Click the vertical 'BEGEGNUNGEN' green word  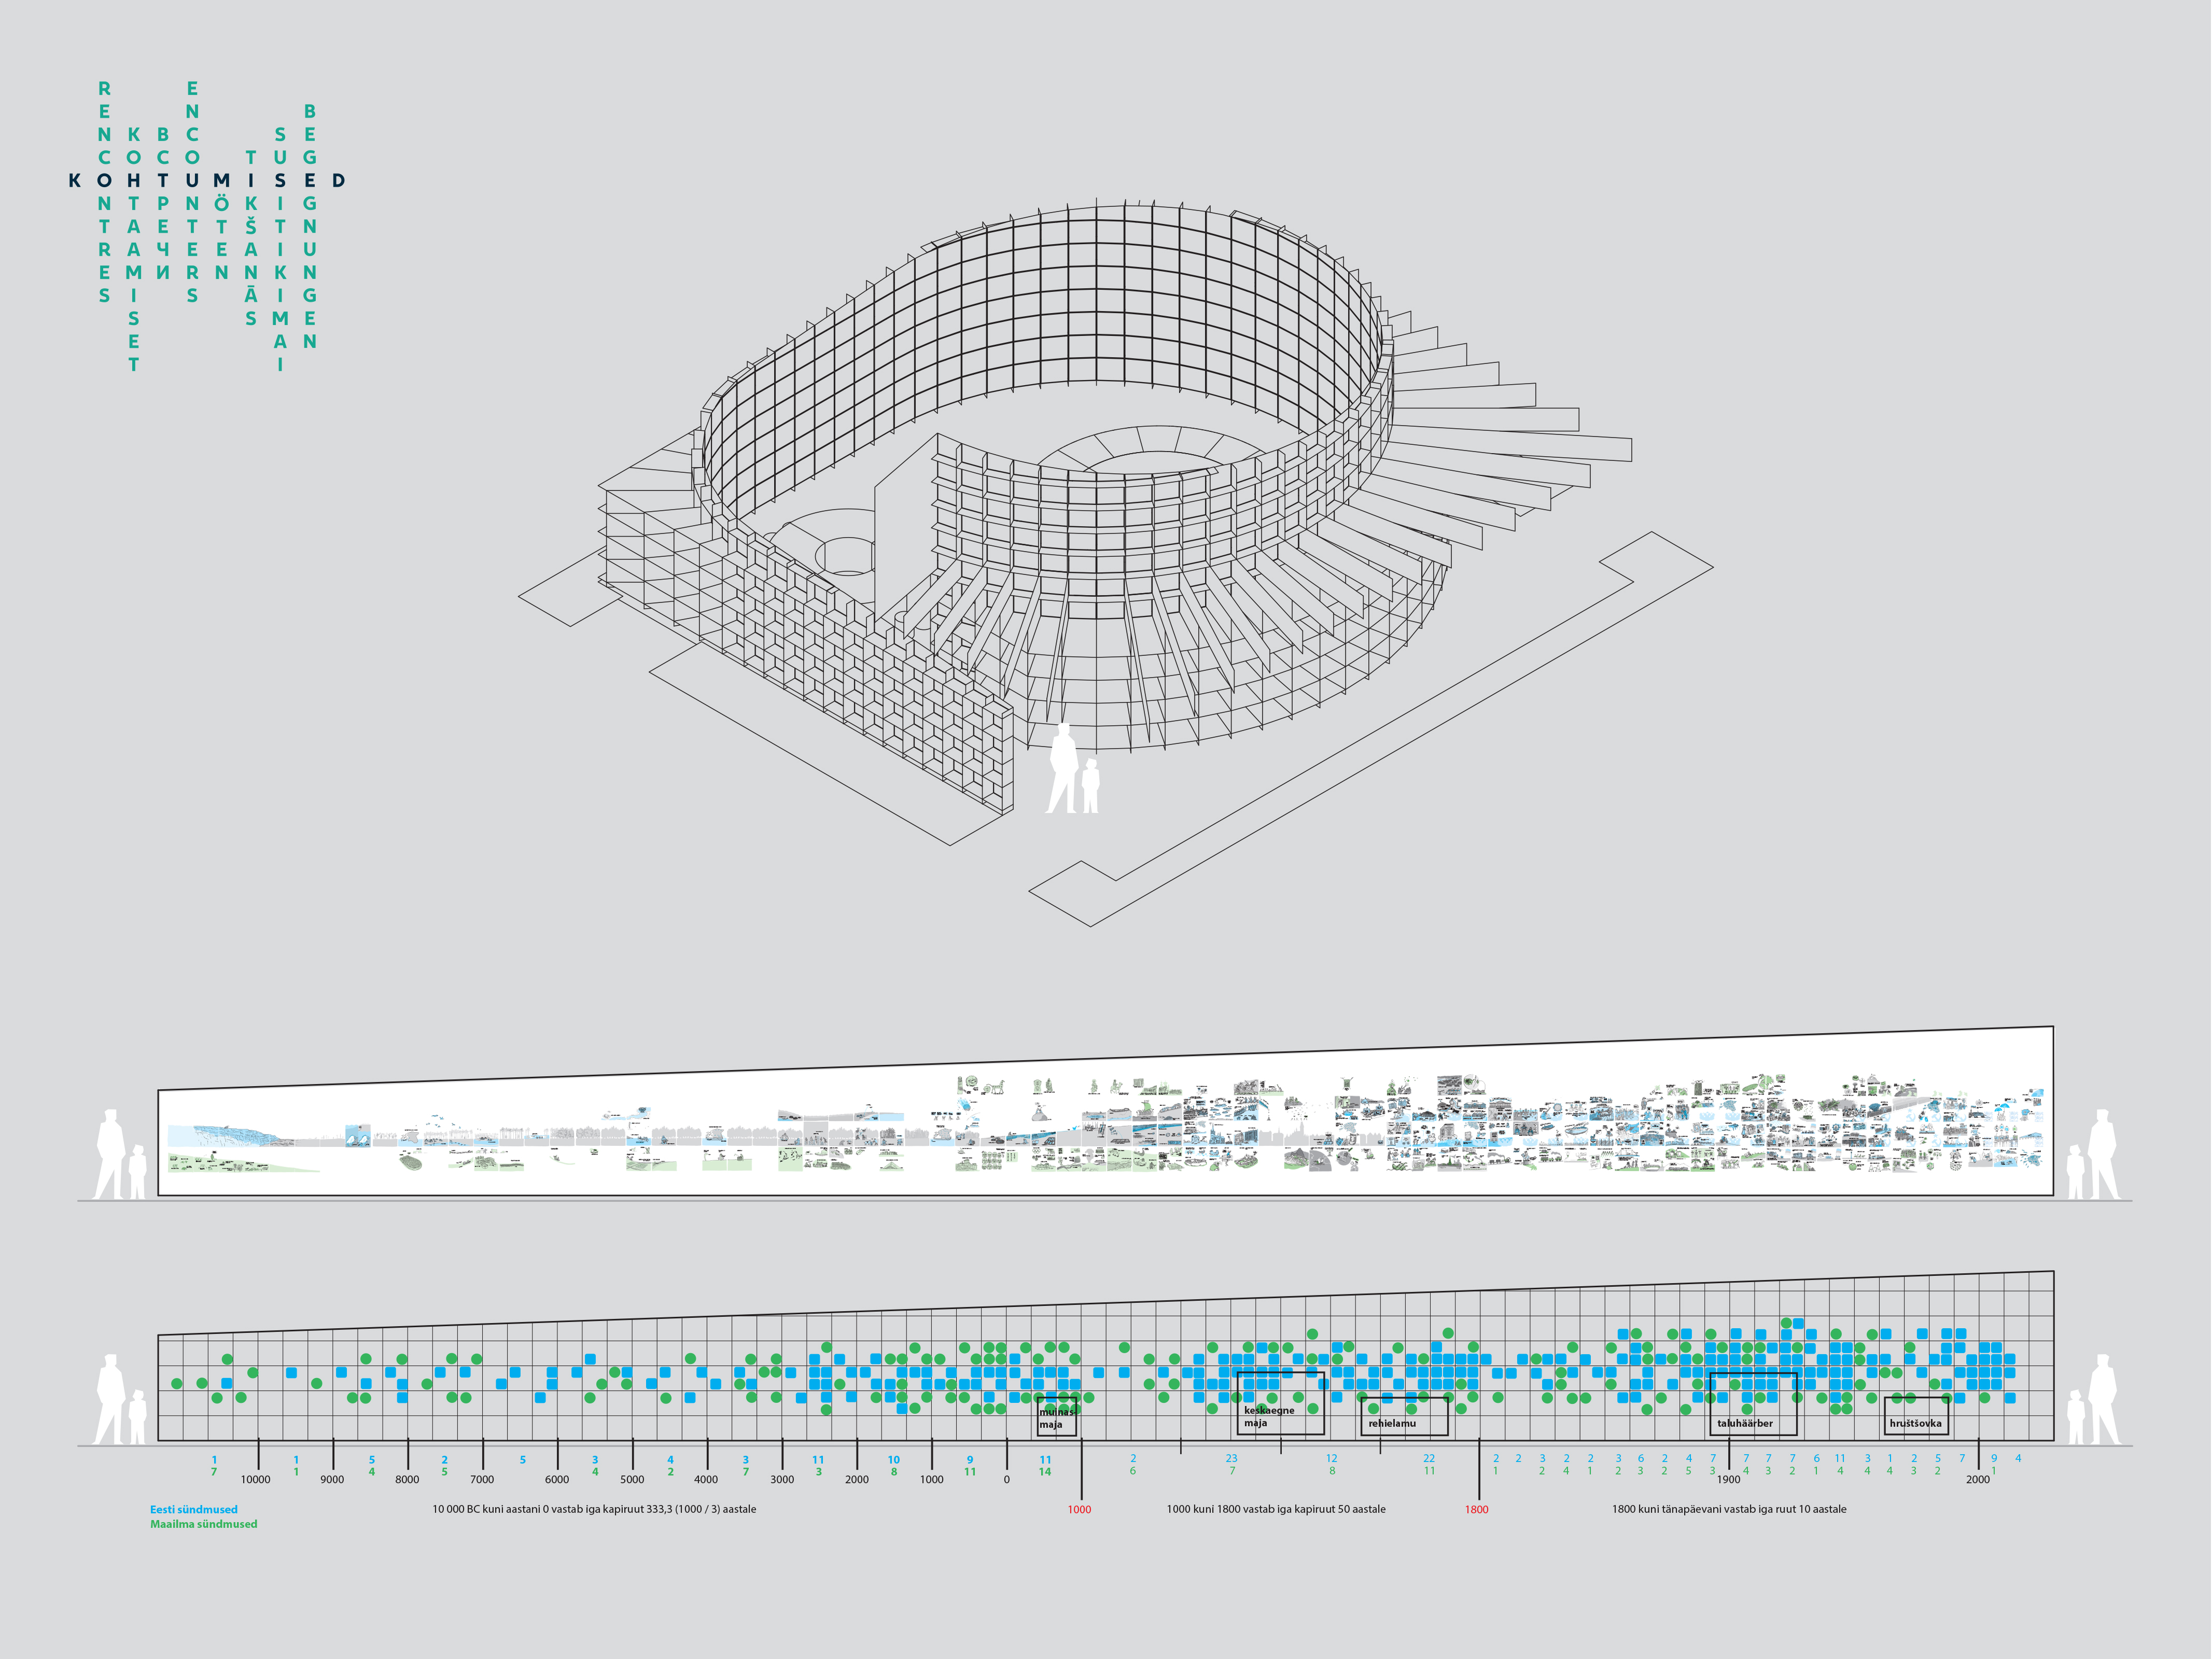[310, 226]
